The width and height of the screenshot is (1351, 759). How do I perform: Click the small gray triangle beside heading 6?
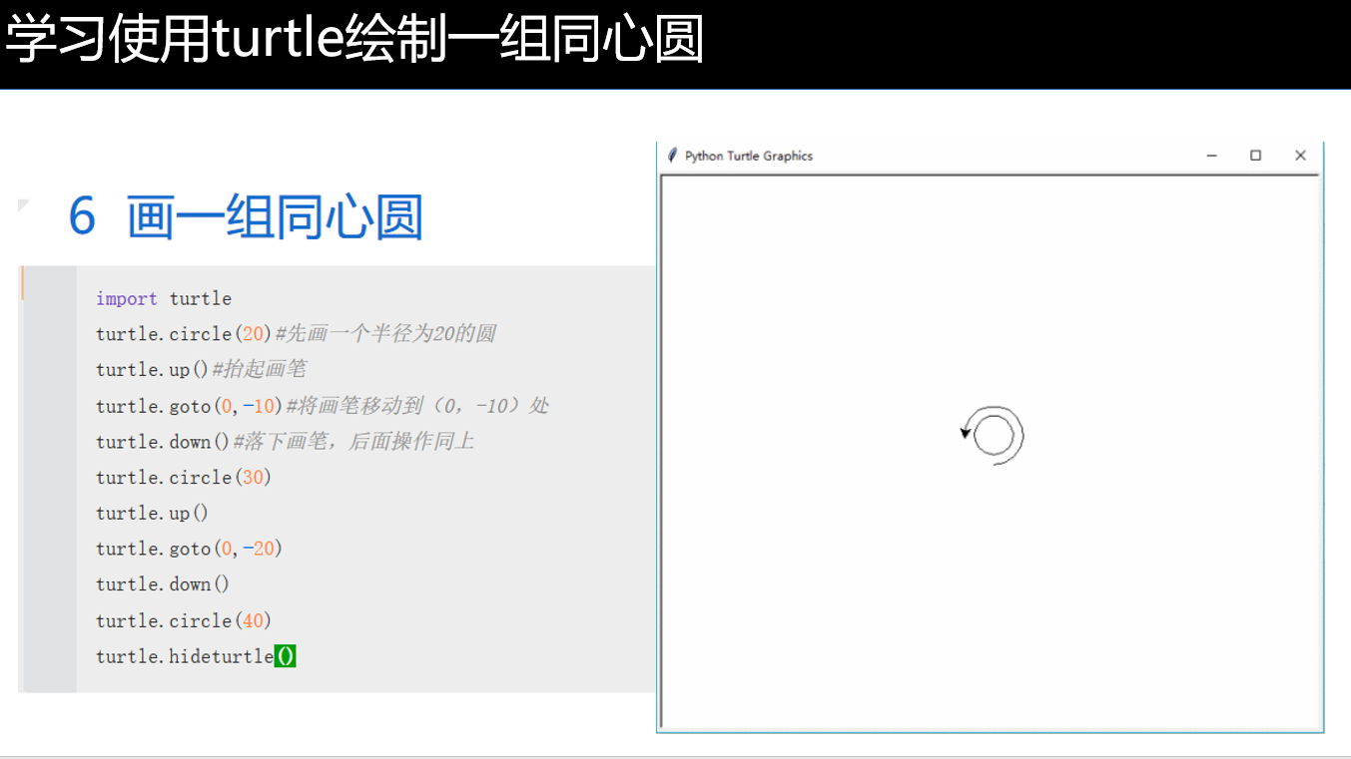(x=22, y=204)
